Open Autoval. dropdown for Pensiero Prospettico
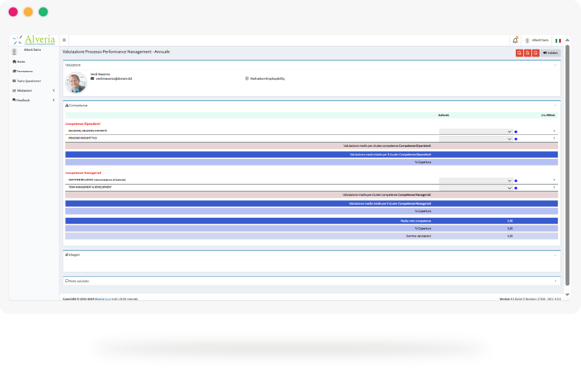Image resolution: width=581 pixels, height=376 pixels. (x=476, y=139)
